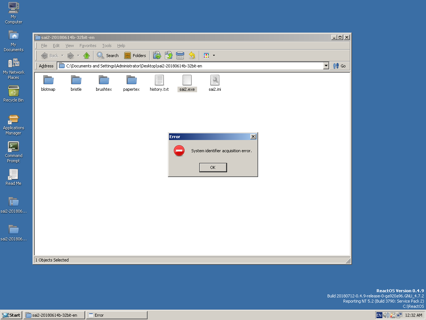Open the Help menu
Viewport: 426px width, 320px height.
(121, 46)
